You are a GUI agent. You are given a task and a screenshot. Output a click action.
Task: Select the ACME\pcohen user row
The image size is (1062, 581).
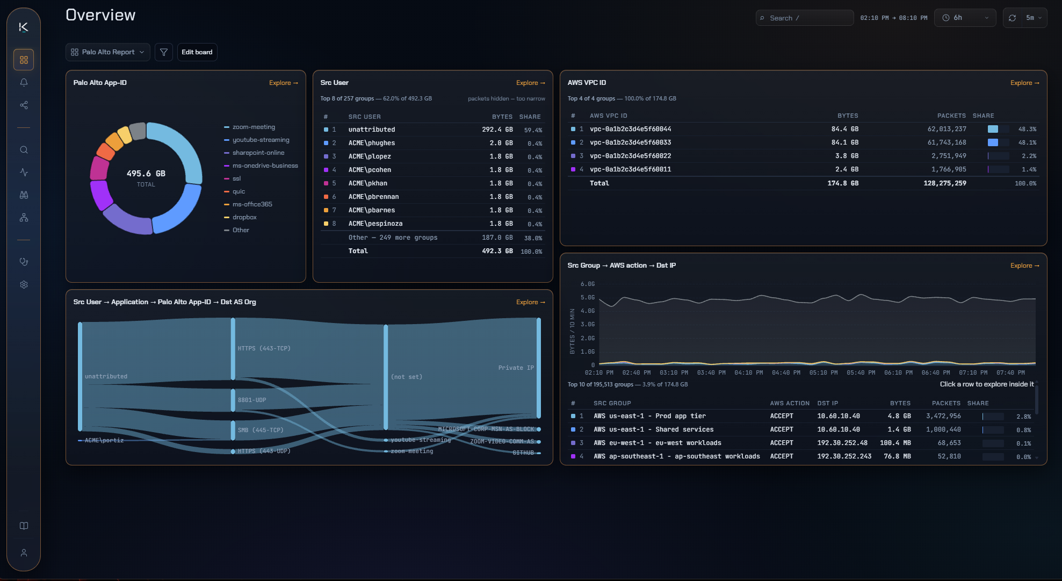[x=433, y=170]
